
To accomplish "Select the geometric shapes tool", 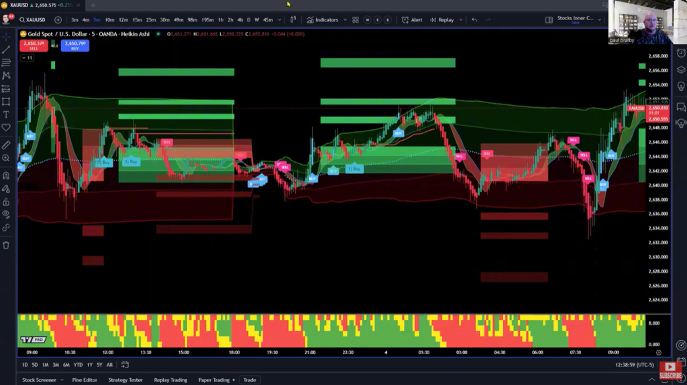I will (6, 102).
